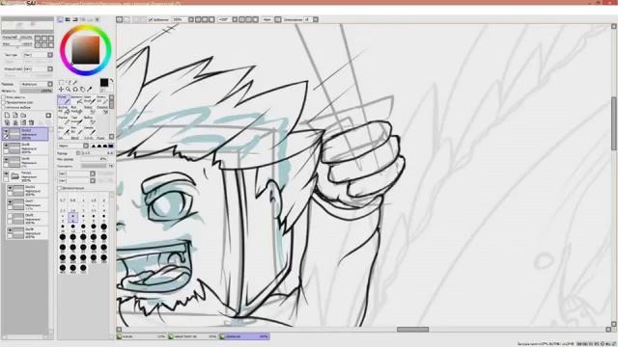
Task: Toggle visibility of the second layer
Action: (6, 146)
